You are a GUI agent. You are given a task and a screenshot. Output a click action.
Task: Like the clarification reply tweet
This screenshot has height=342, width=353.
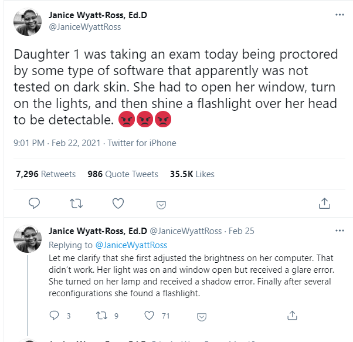[x=150, y=316]
